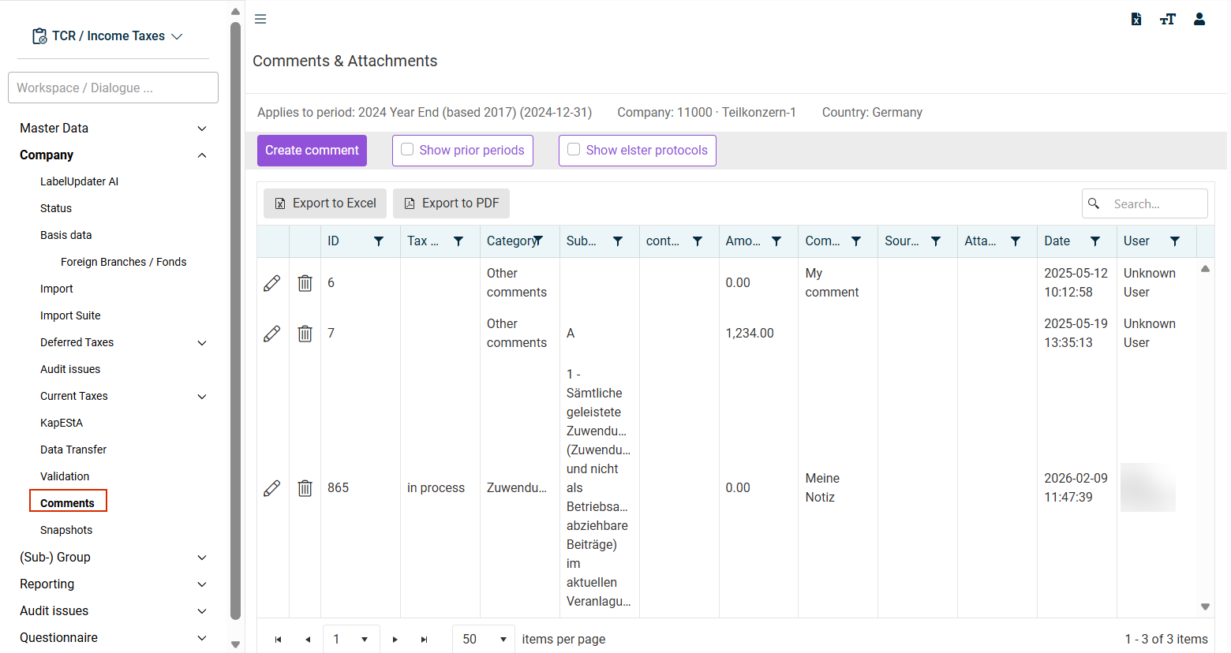
Task: Delete comment with ID 7
Action: coord(305,334)
